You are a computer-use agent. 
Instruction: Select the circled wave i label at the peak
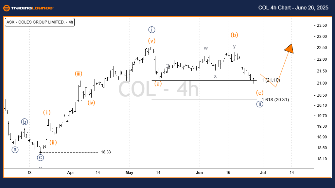pyautogui.click(x=151, y=30)
